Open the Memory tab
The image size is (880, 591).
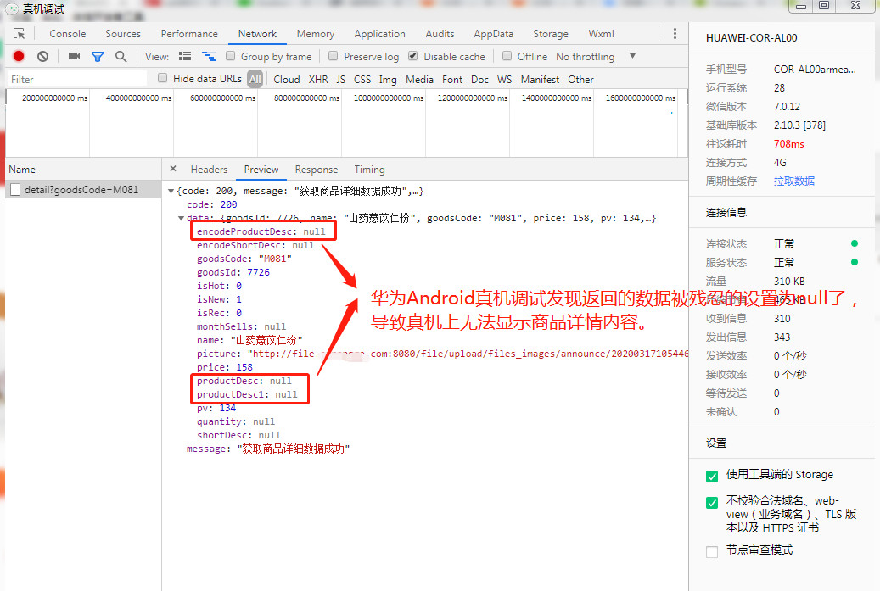click(316, 34)
